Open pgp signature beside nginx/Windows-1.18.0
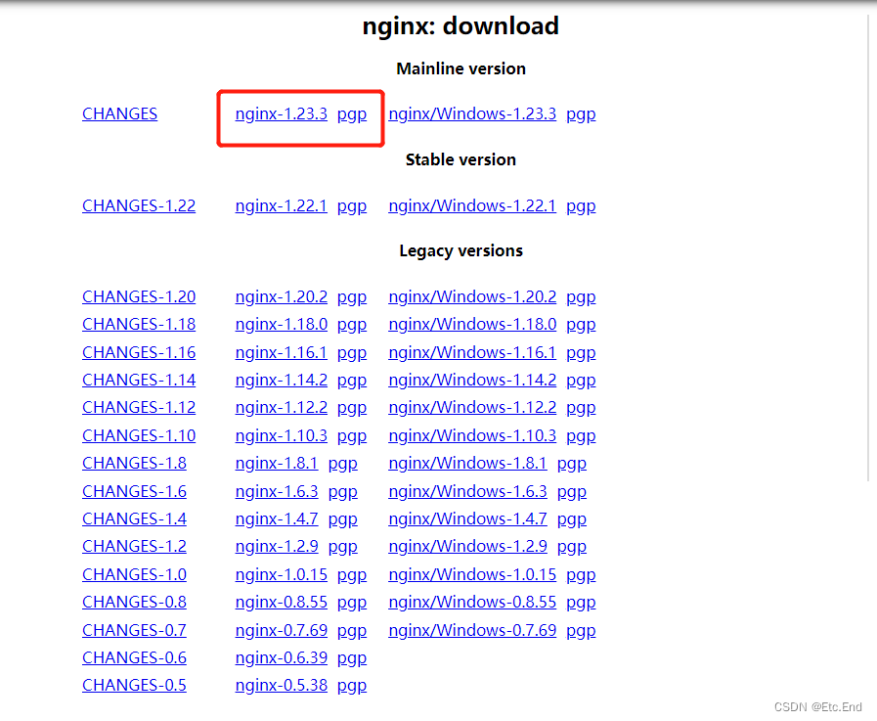 (581, 325)
